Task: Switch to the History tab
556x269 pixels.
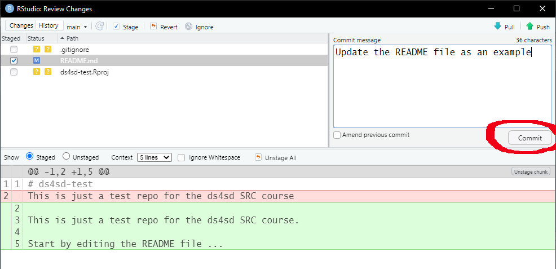Action: point(48,25)
